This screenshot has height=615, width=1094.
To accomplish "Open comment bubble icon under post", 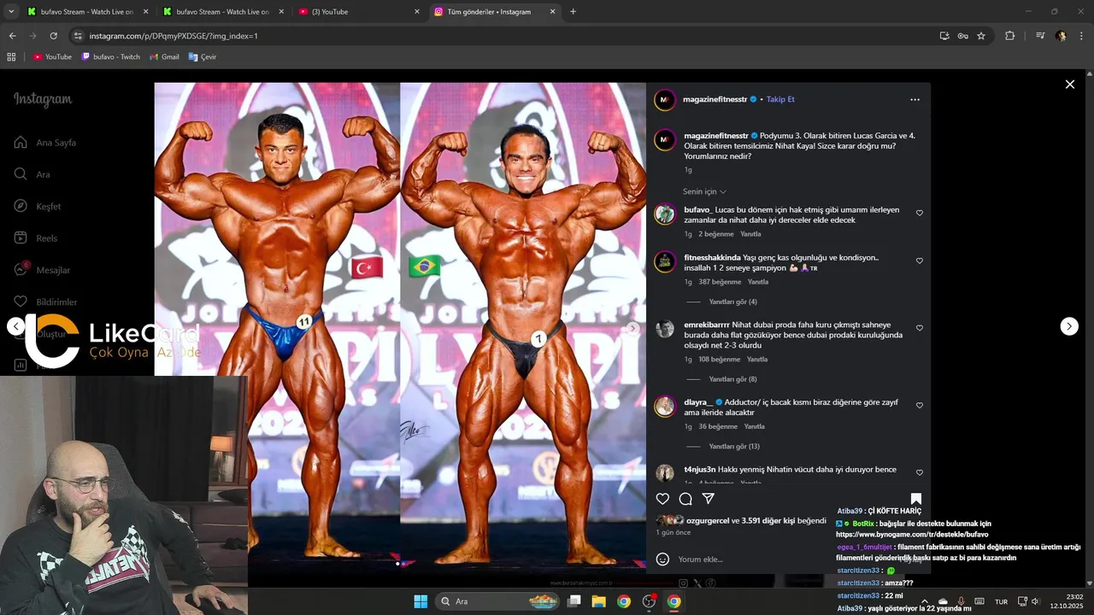I will coord(685,499).
